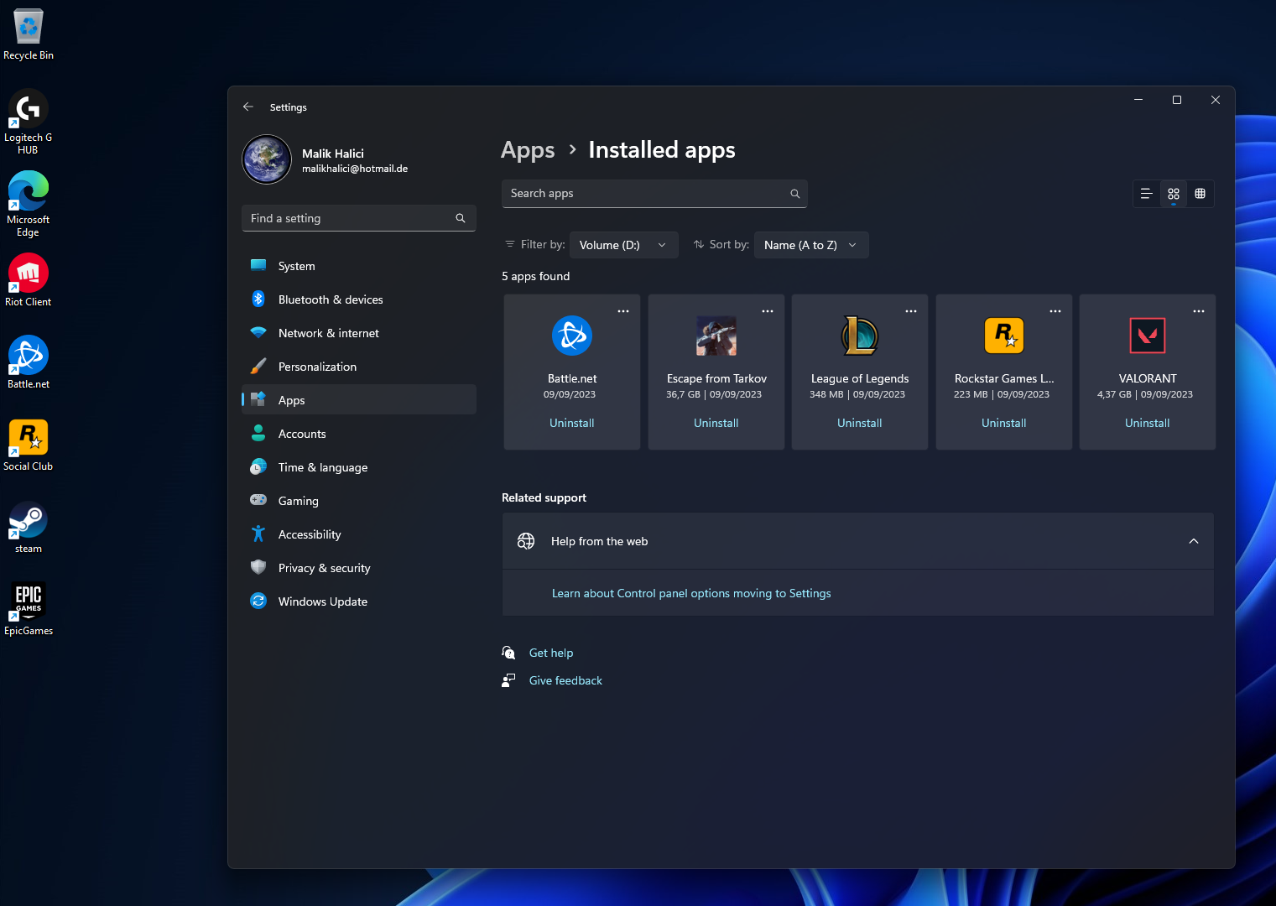This screenshot has width=1276, height=906.
Task: Open Accounts settings
Action: coord(359,434)
